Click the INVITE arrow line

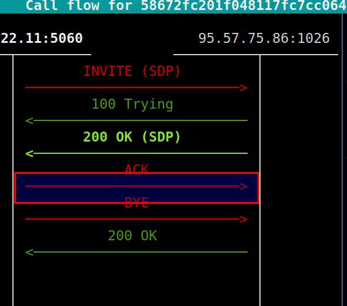[x=136, y=88]
